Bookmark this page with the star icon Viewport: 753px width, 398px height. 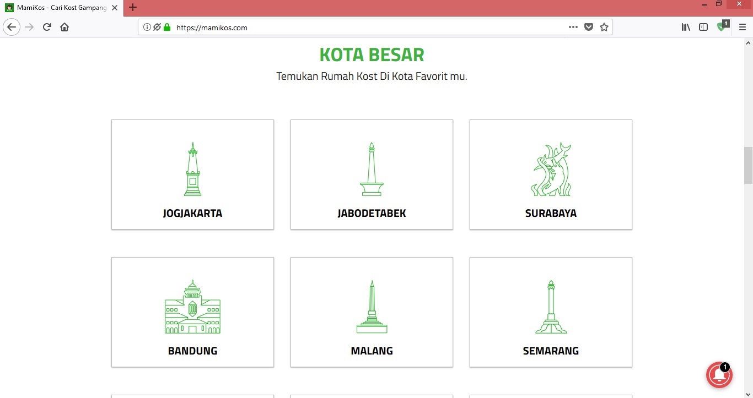(x=604, y=27)
